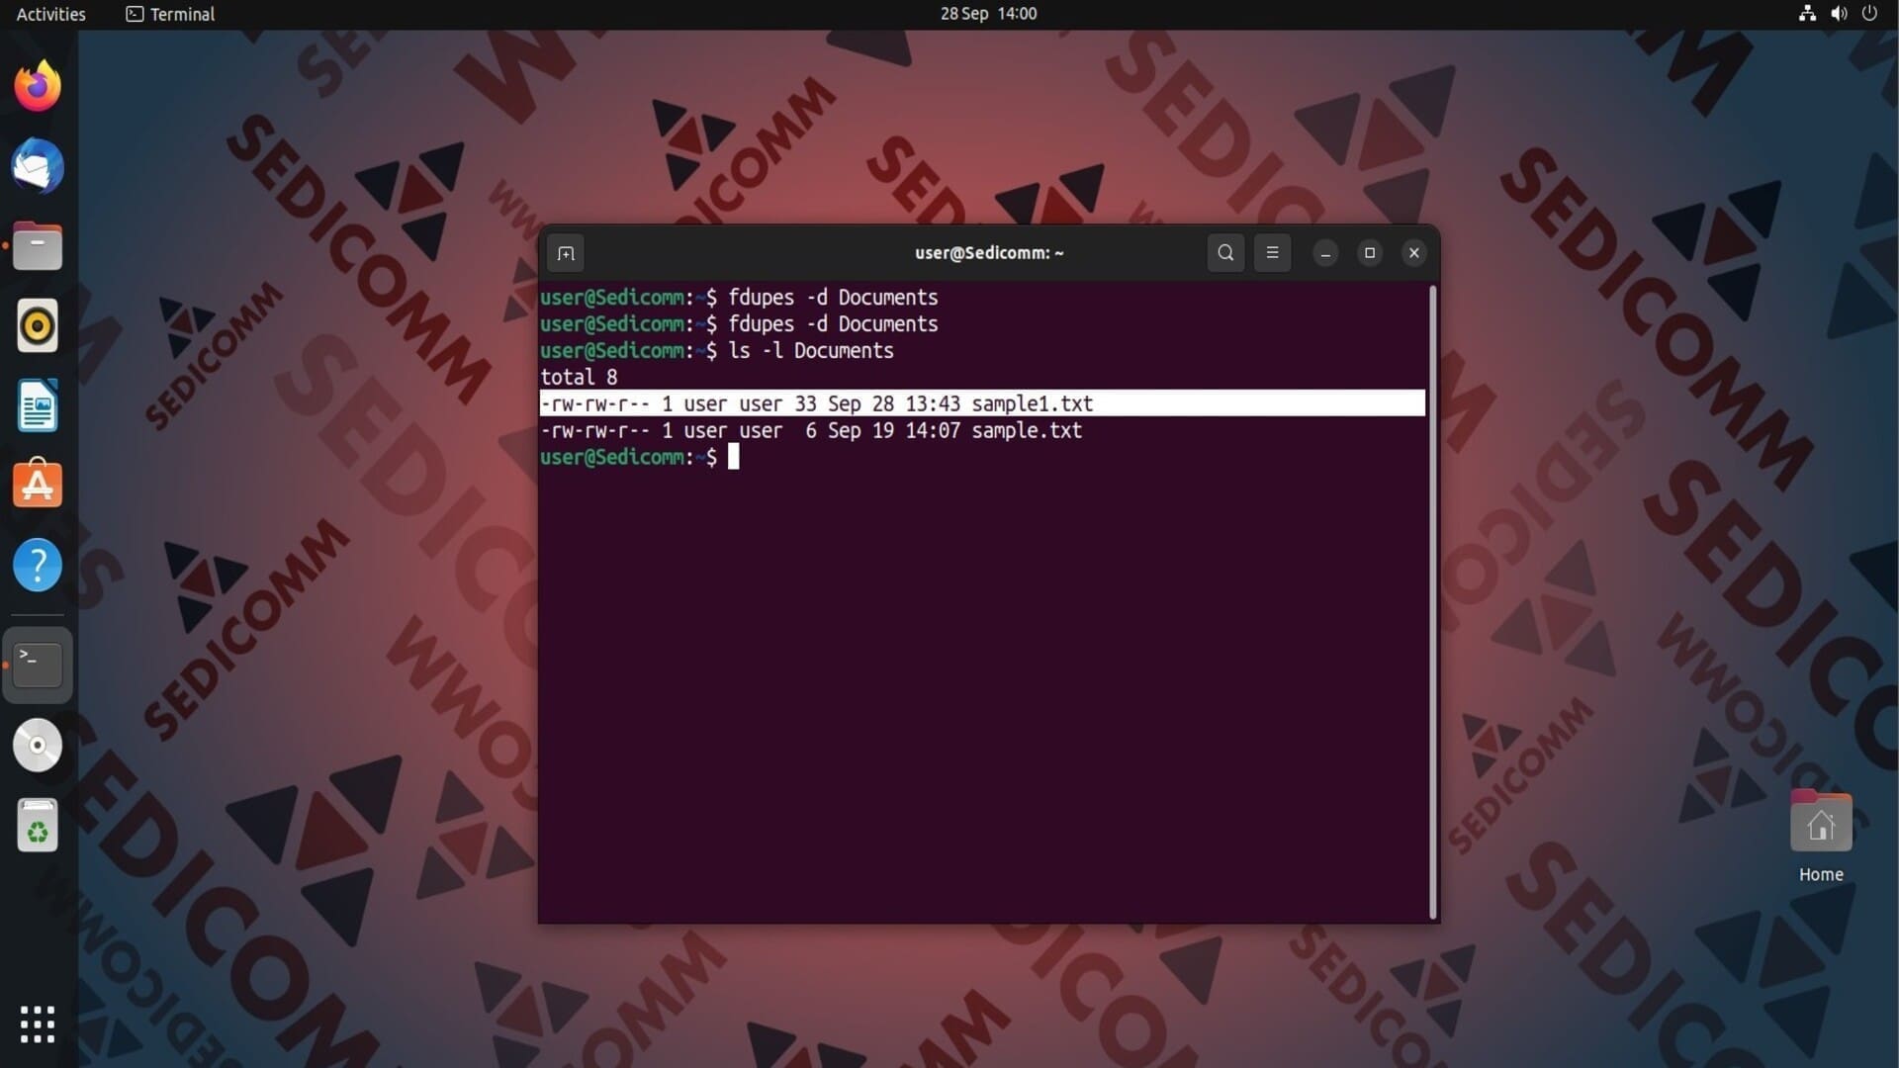Select the Terminal icon in the dock
Screen dimensions: 1899x1068
pos(38,665)
